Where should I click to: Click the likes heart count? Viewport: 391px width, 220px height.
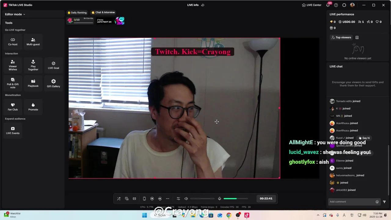pyautogui.click(x=379, y=22)
